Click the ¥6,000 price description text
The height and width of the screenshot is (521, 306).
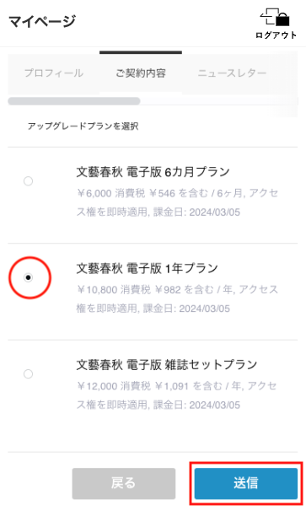pyautogui.click(x=177, y=202)
